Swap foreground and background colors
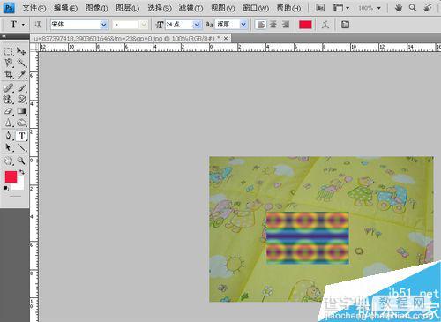This screenshot has height=322, width=441. (22, 172)
